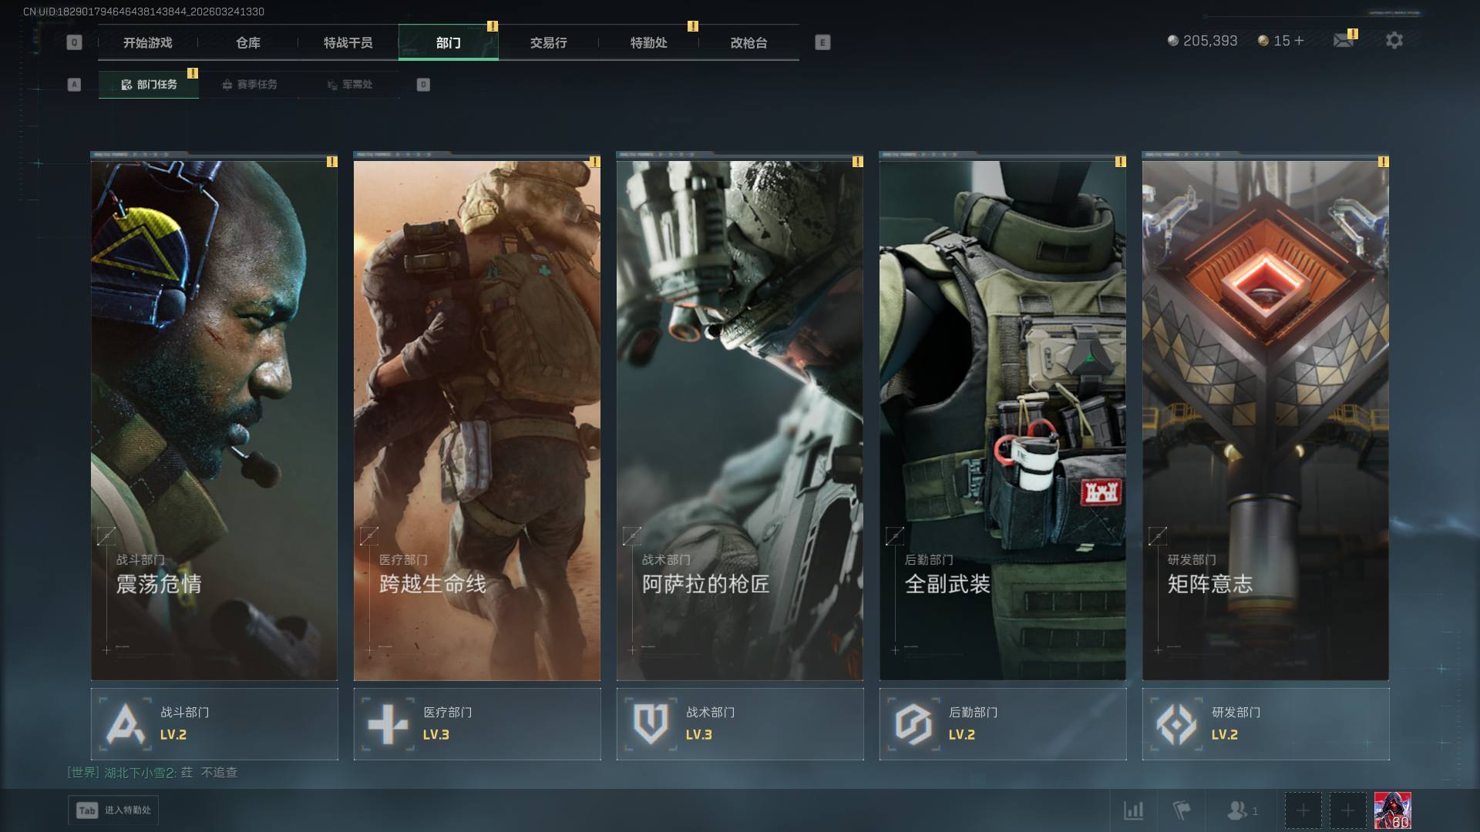The height and width of the screenshot is (832, 1480).
Task: Open the 矩阵意志 mission card
Action: pos(1265,420)
